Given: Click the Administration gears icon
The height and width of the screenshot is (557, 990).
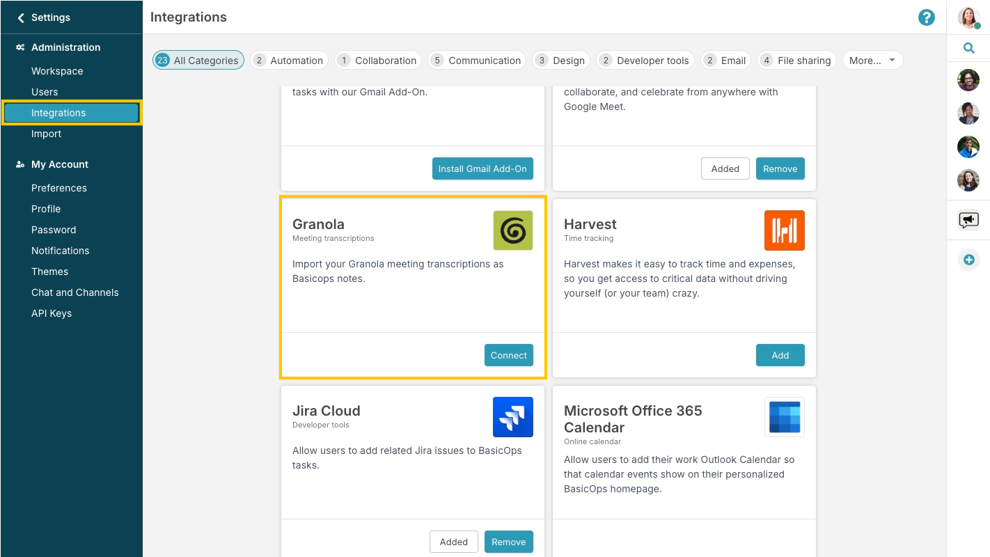Looking at the screenshot, I should pyautogui.click(x=21, y=47).
